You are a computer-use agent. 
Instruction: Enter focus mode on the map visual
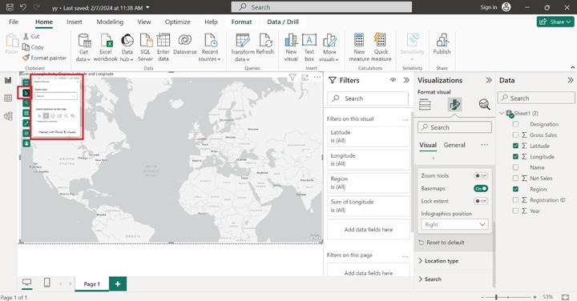[305, 78]
